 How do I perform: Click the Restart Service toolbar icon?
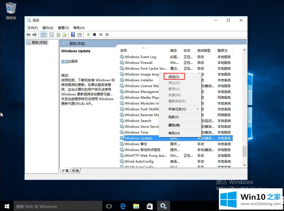click(107, 35)
